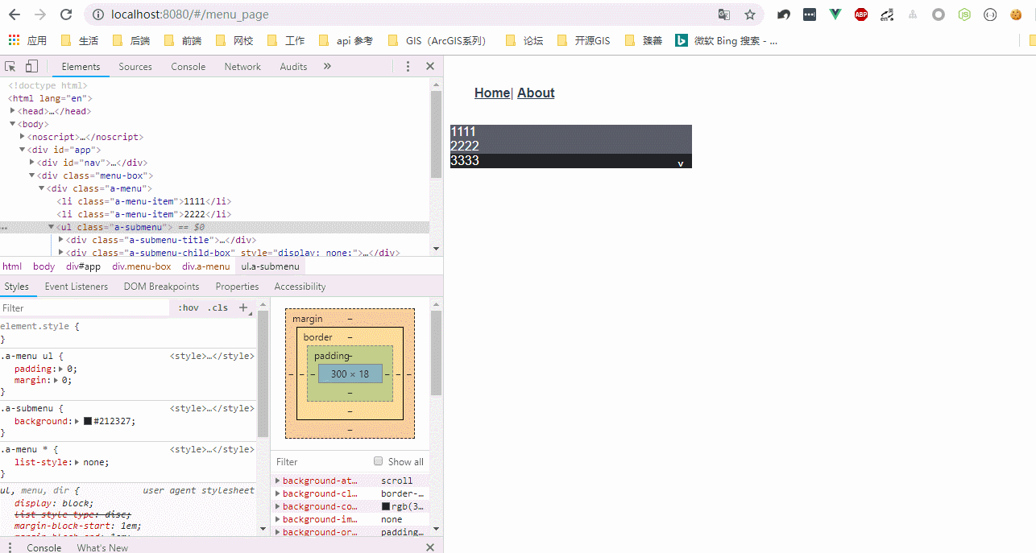Open the Apps shortcut in bookmarks bar

coord(27,40)
